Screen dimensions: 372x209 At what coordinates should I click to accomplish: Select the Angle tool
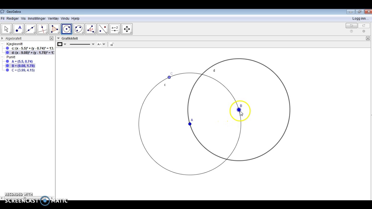tap(91, 29)
